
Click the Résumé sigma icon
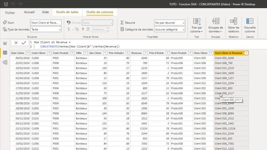click(x=122, y=22)
